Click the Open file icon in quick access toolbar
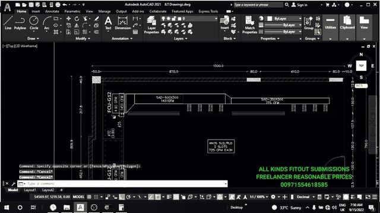Viewport: 380px width, 213px height. pos(24,5)
